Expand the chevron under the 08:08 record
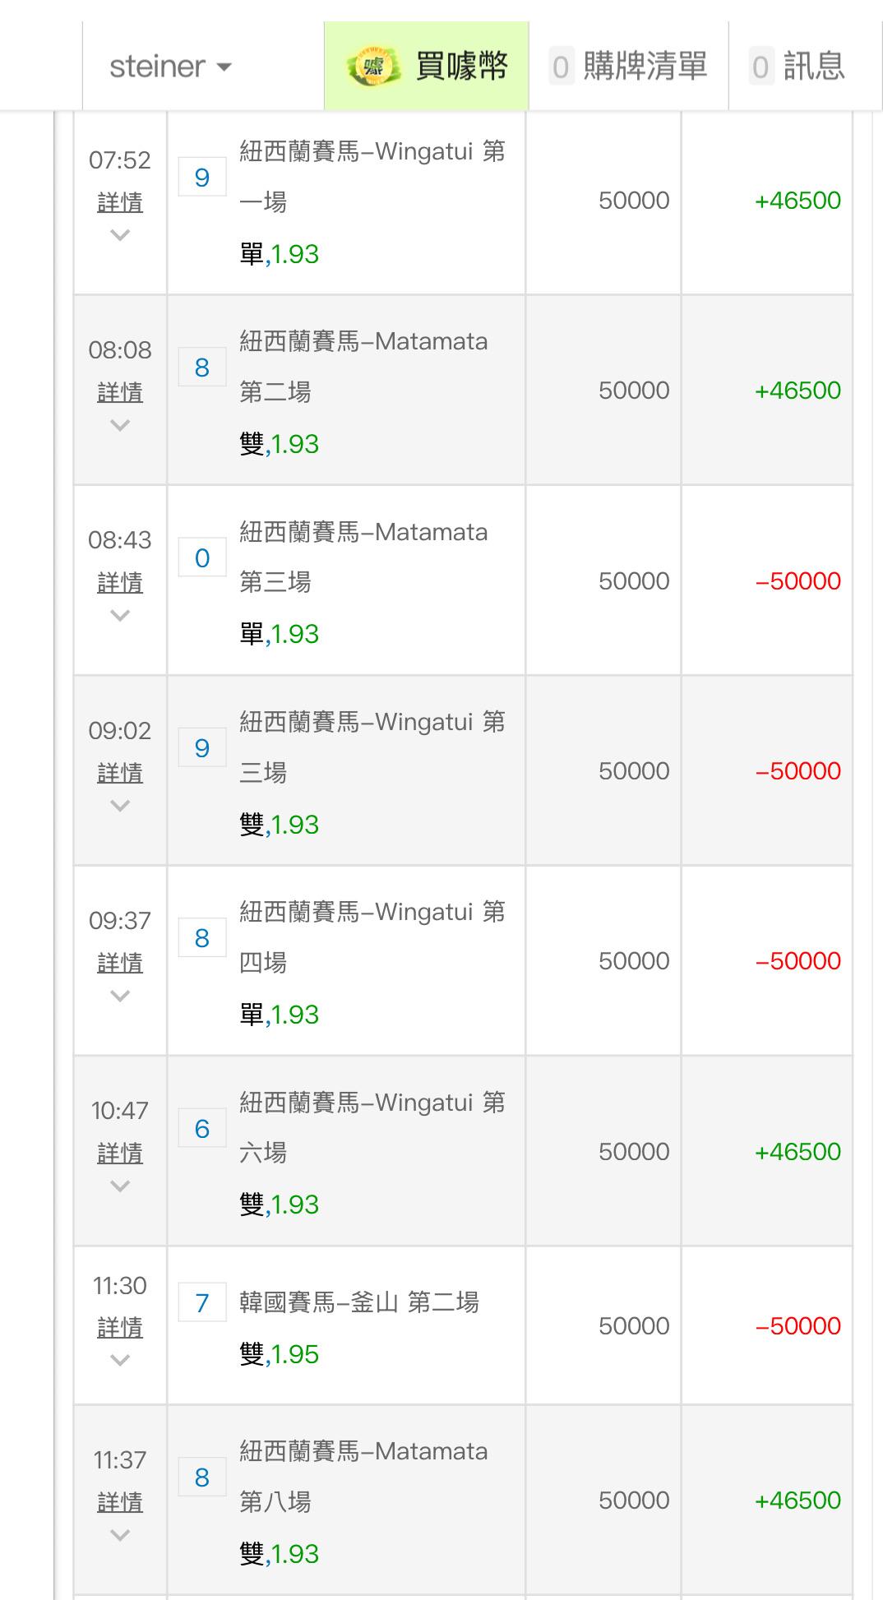This screenshot has width=883, height=1600. point(120,425)
